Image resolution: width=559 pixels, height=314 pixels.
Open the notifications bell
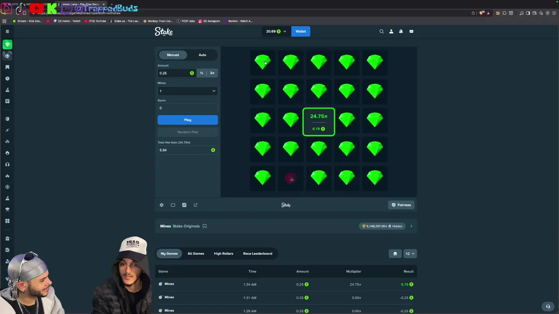coord(401,31)
